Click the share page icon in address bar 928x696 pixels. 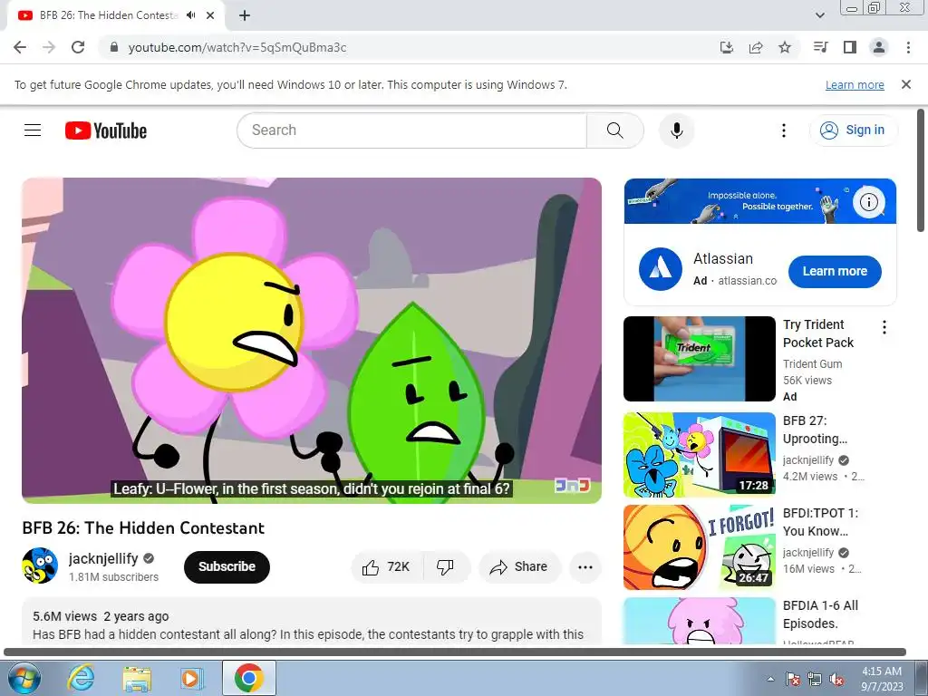pos(756,47)
